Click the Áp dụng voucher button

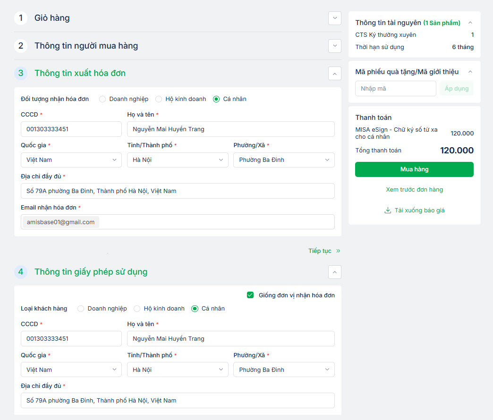pos(456,89)
